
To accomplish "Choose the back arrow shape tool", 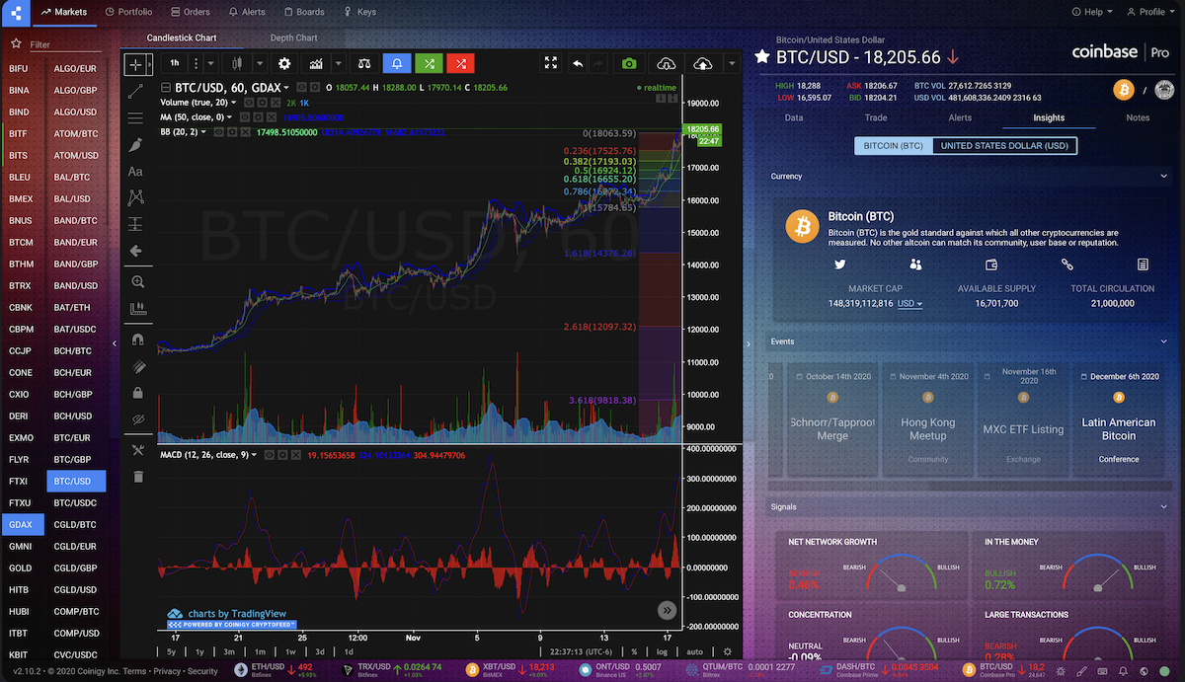I will (x=135, y=251).
